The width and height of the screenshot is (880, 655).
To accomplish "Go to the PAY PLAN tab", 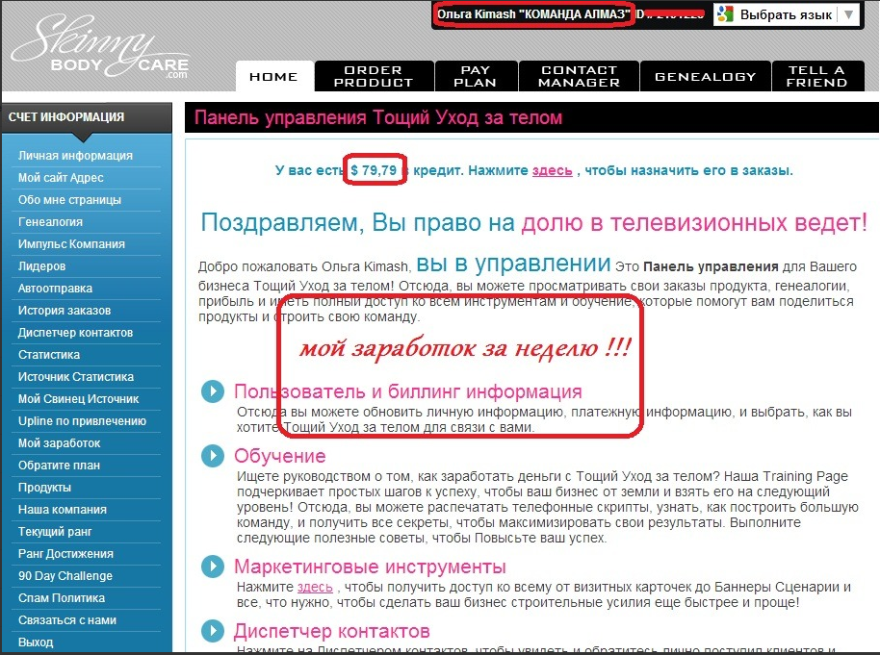I will 476,76.
